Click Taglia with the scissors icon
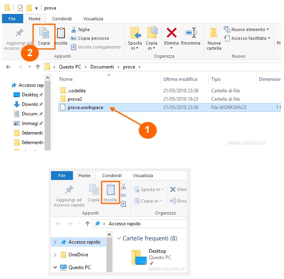Screen dimensions: 284x279 click(x=80, y=29)
